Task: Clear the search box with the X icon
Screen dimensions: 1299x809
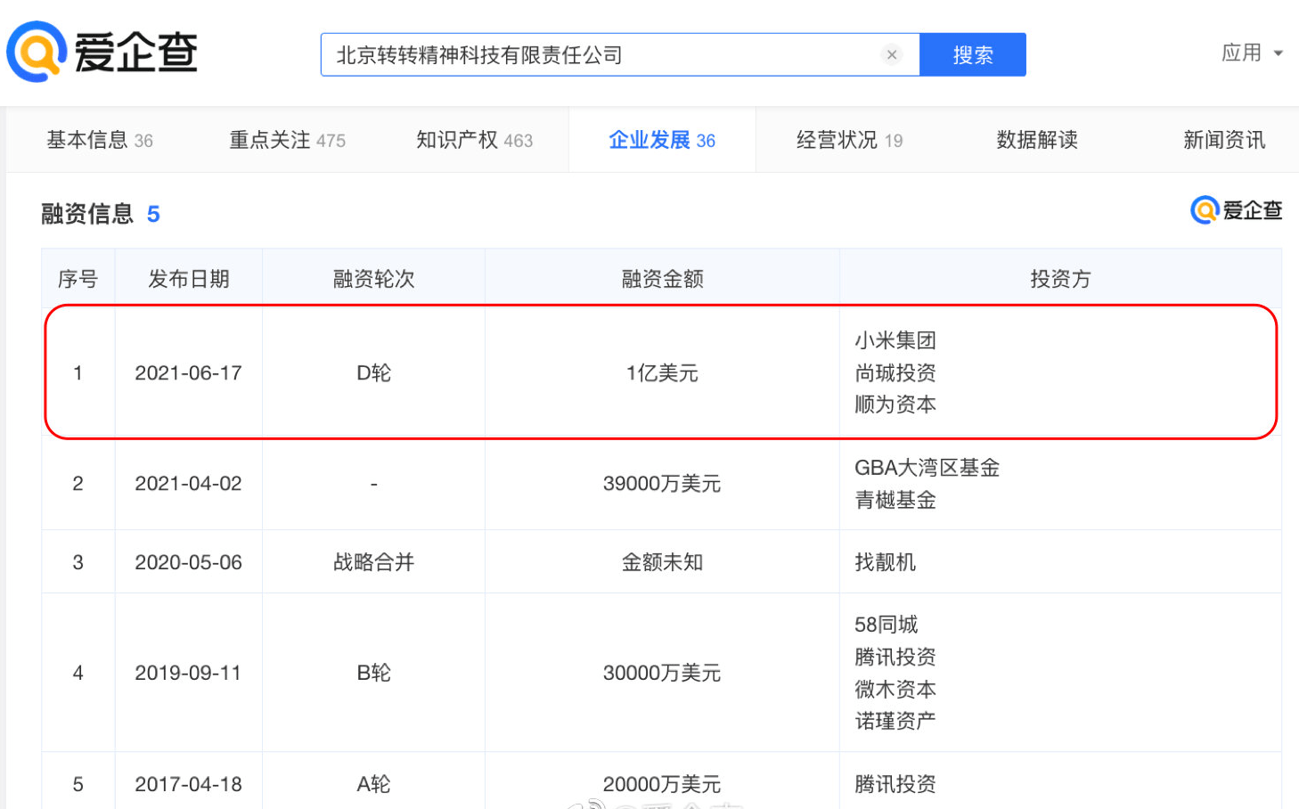Action: coord(891,55)
